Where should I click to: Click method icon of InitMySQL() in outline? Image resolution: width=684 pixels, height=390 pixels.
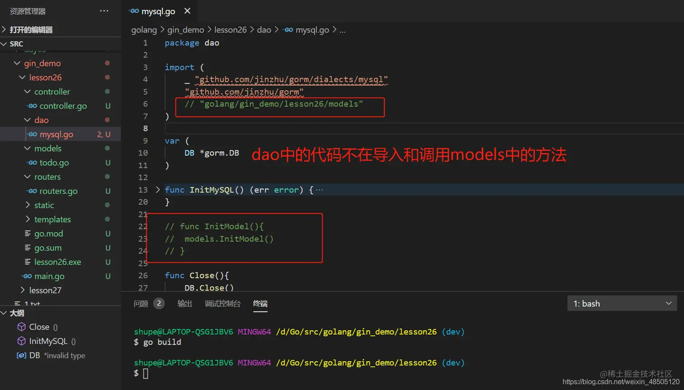pos(21,341)
